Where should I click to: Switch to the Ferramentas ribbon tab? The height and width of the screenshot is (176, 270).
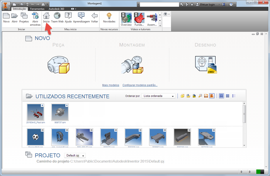(37, 9)
